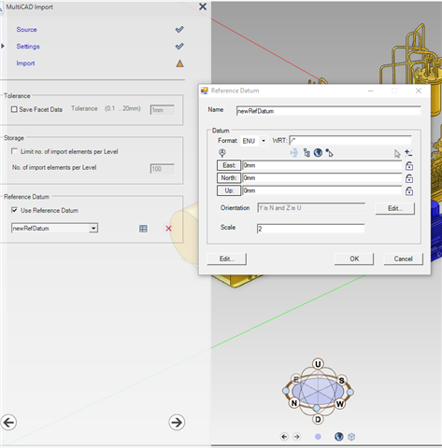Viewport: 442px width, 448px height.
Task: Click Edit button next to Orientation
Action: click(395, 208)
